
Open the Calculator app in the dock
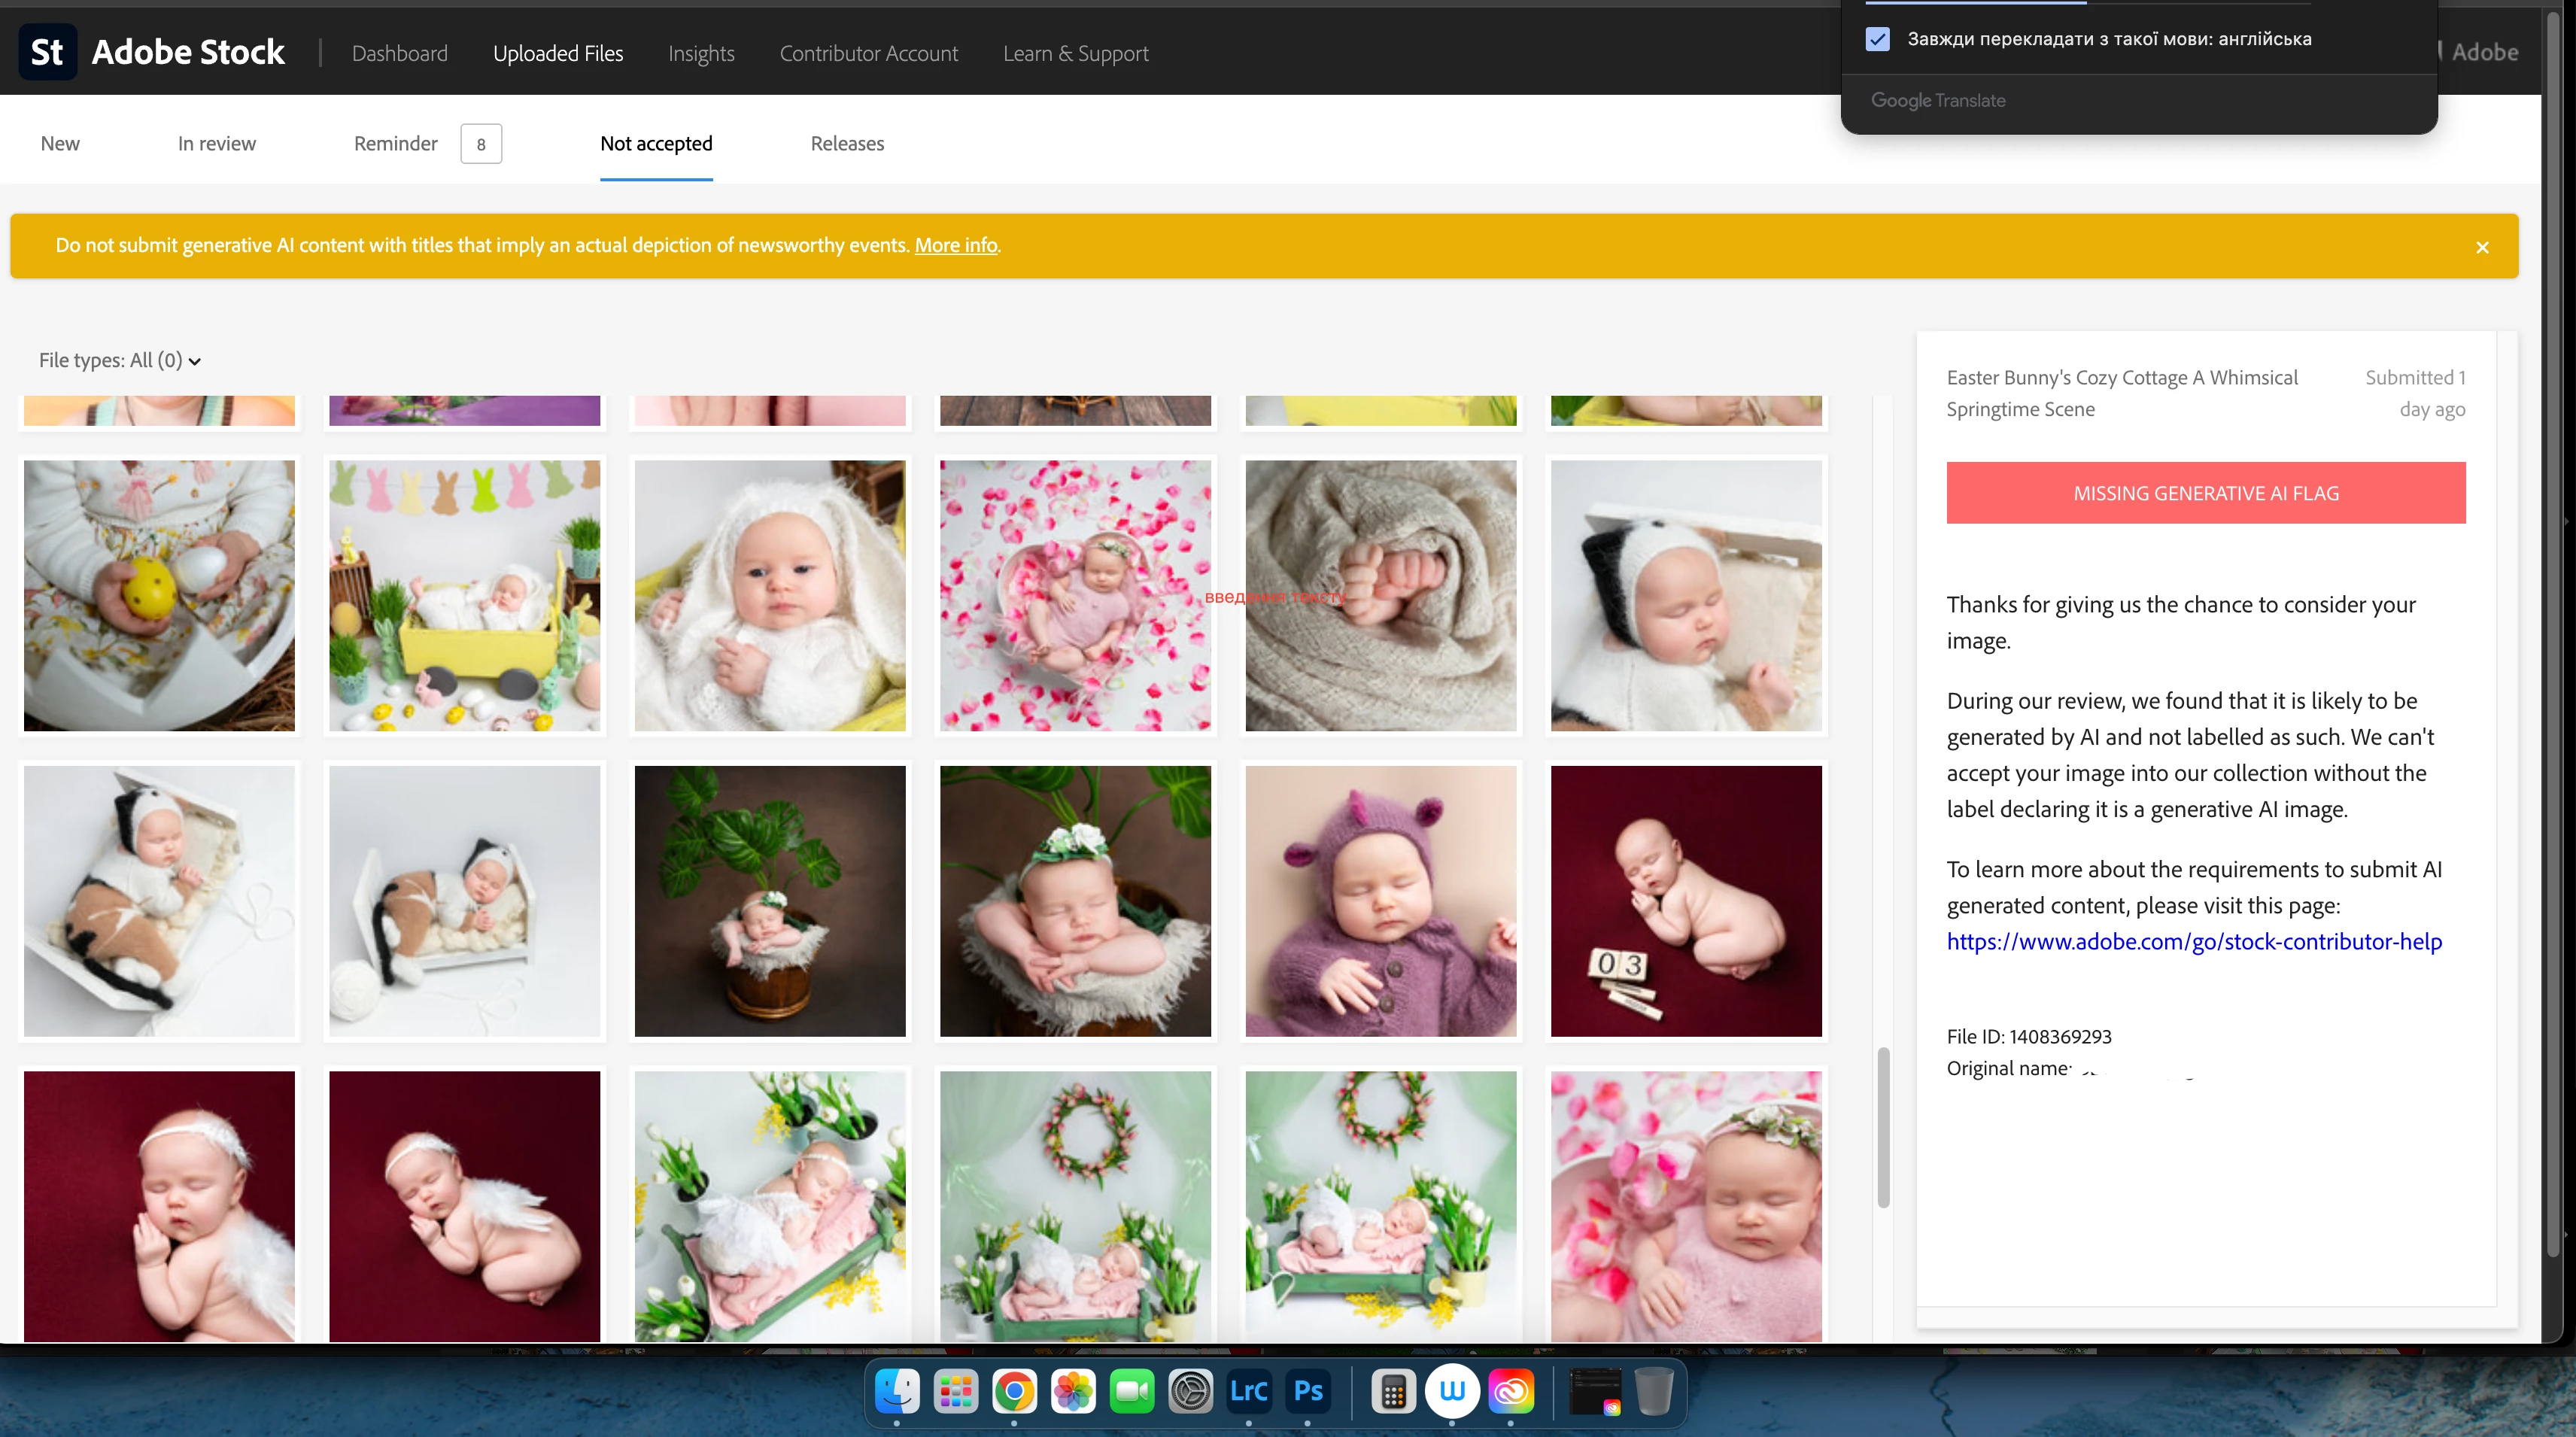1393,1391
